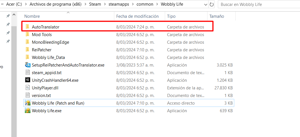Click the UnityCrashHandler64.exe Unity icon

click(x=28, y=80)
